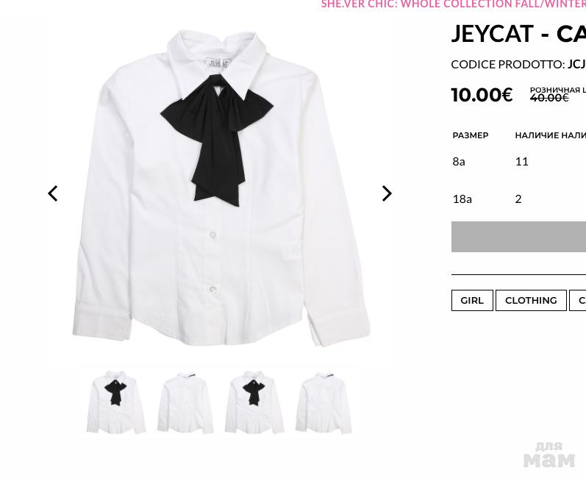Select first thumbnail with black bow
Screen dimensions: 586x478
116,402
